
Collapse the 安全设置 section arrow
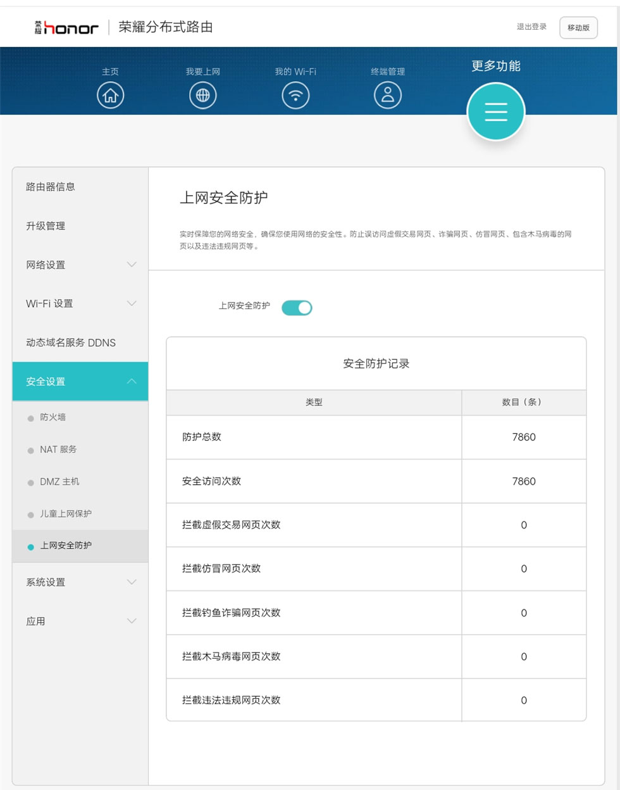pos(132,381)
